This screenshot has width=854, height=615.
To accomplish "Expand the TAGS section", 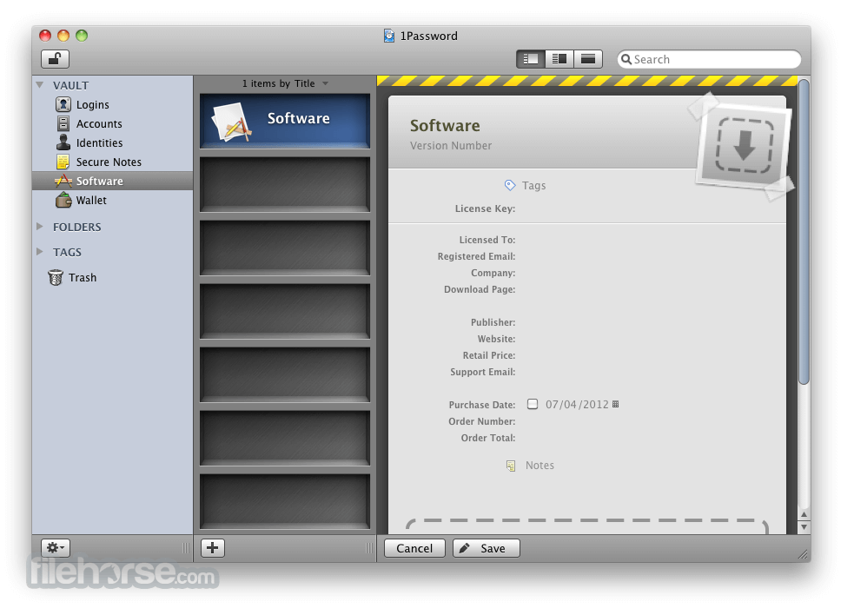I will pos(40,252).
